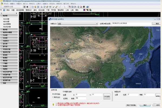This screenshot has width=162, height=108.
Task: Open the 快速定位 dropdown showing 全国
Action: point(78,24)
